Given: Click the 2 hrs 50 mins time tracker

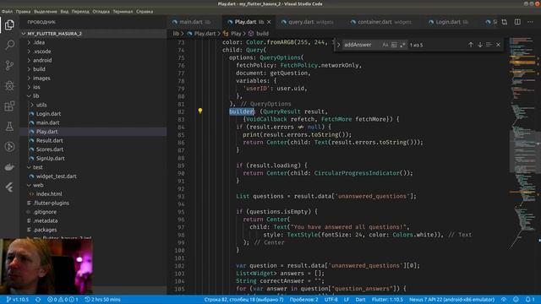Looking at the screenshot, I should 103,300.
